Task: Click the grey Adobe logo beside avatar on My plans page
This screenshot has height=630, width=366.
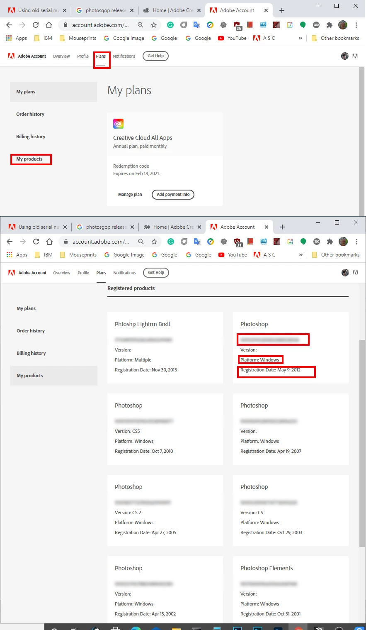Action: point(355,56)
